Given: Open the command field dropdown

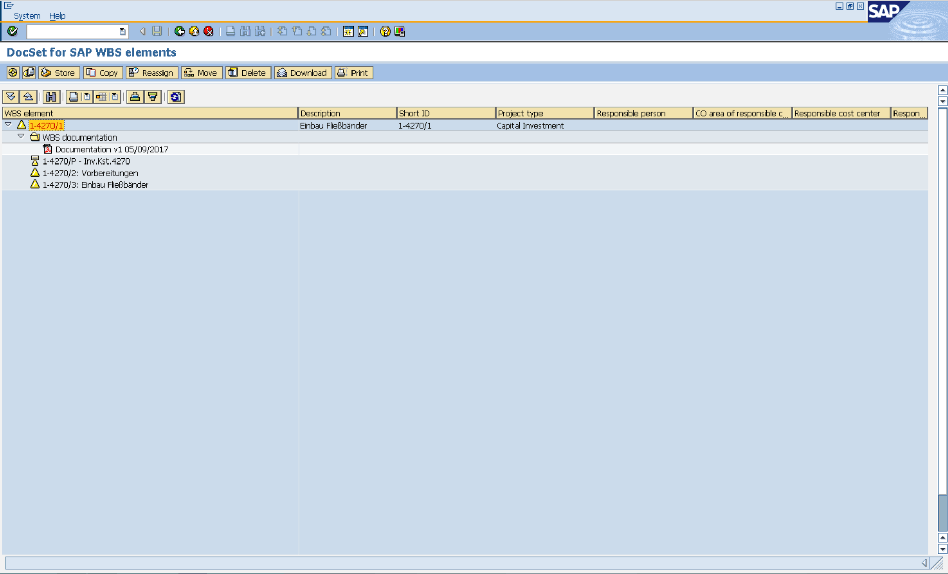Looking at the screenshot, I should (x=122, y=32).
